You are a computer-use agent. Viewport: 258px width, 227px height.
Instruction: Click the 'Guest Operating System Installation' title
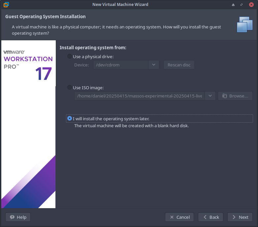[x=46, y=17]
